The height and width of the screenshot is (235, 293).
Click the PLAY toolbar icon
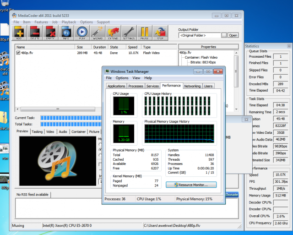pyautogui.click(x=82, y=33)
